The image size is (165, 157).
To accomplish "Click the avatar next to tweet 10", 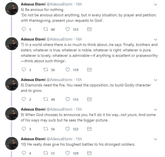I will point(11,144).
